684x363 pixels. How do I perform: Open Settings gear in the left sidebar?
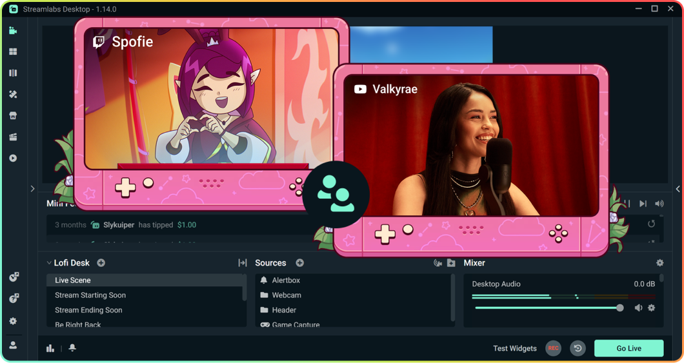click(13, 320)
